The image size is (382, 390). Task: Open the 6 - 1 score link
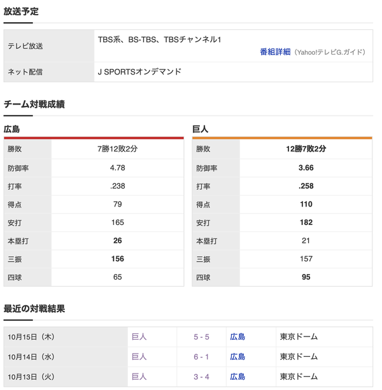point(201,357)
